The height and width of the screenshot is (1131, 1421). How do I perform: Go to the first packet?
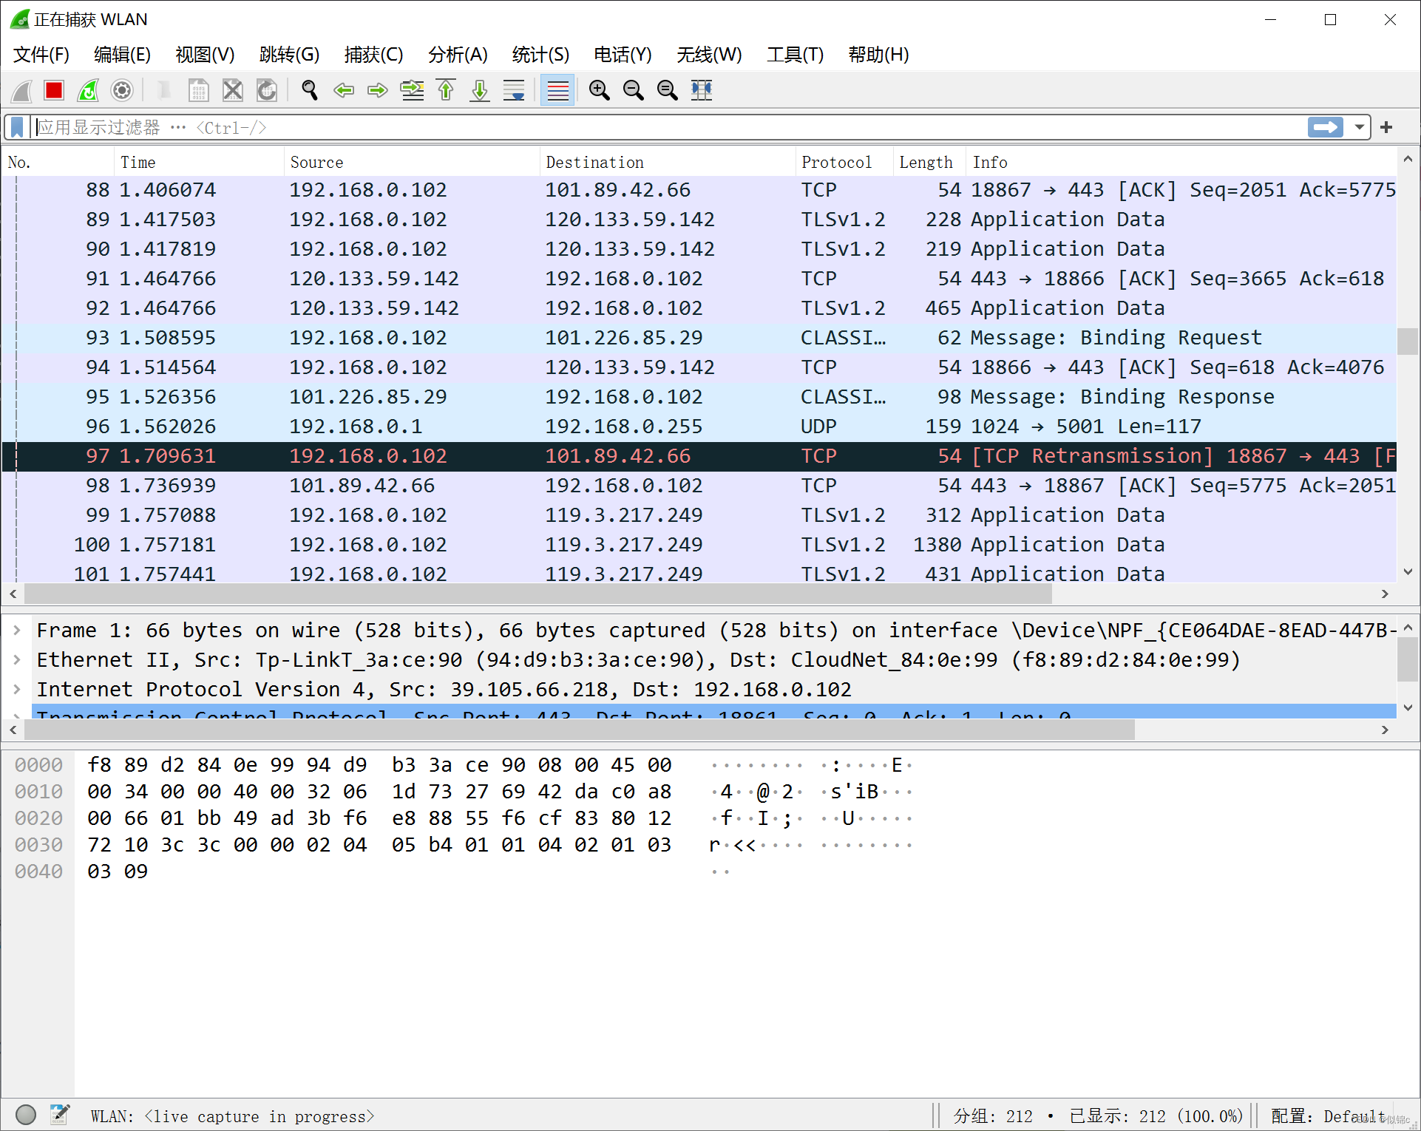coord(446,90)
